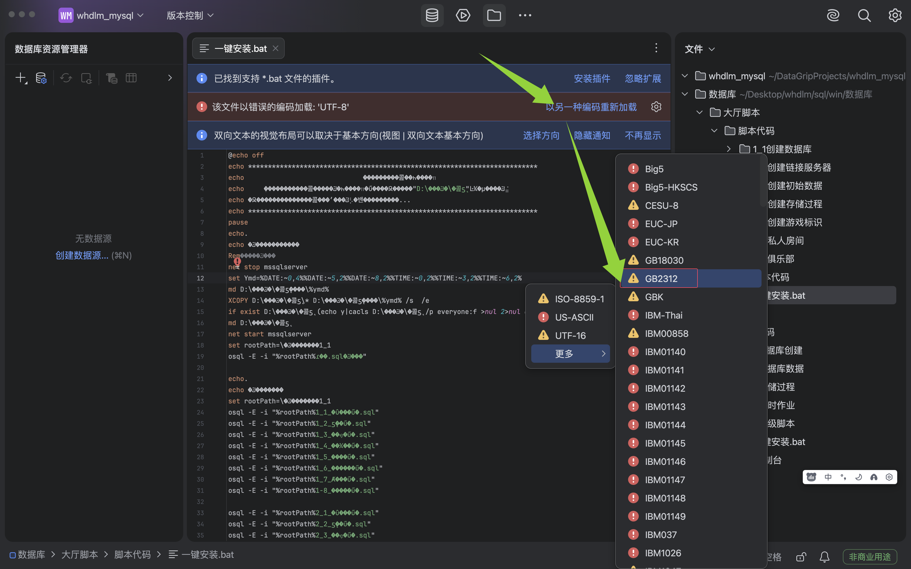Choose GBK encoding option
The height and width of the screenshot is (569, 911).
[654, 297]
